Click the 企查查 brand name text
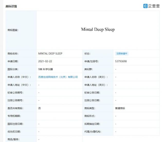The height and width of the screenshot is (142, 162). [x=154, y=6]
